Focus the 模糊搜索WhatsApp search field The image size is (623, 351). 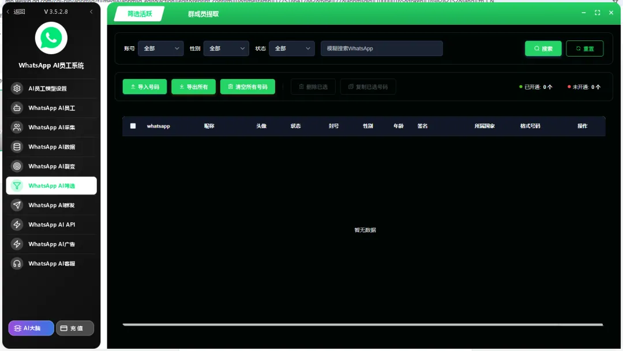[381, 48]
